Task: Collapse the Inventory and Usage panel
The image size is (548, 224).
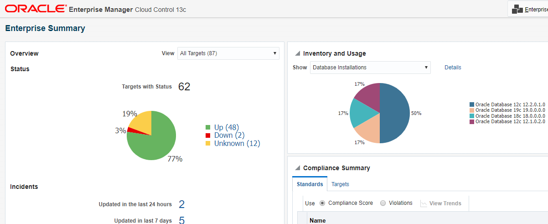Action: [x=297, y=54]
